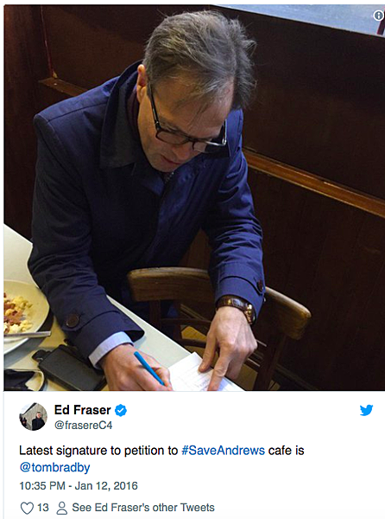The image size is (385, 519).
Task: Click the blue verified badge
Action: tap(121, 410)
